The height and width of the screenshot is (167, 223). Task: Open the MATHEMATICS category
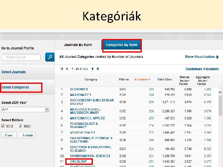[81, 95]
